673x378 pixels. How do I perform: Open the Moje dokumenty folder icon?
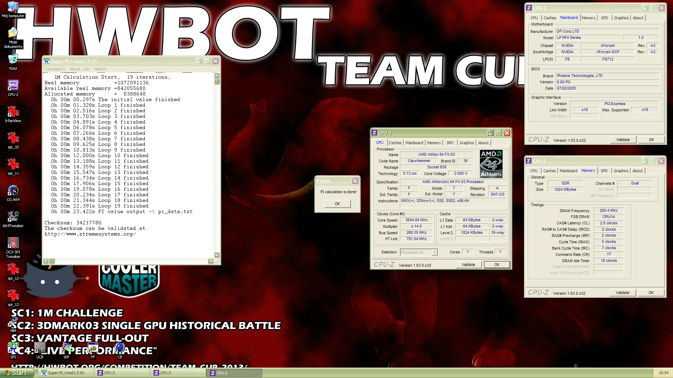click(13, 37)
